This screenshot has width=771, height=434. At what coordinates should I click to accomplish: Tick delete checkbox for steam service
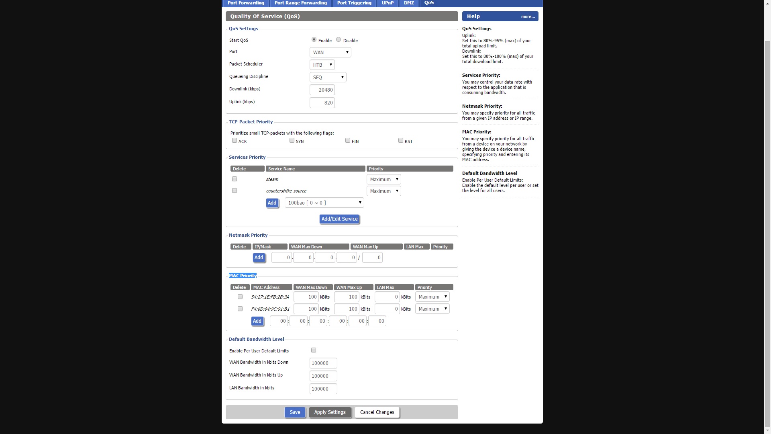[x=235, y=179]
